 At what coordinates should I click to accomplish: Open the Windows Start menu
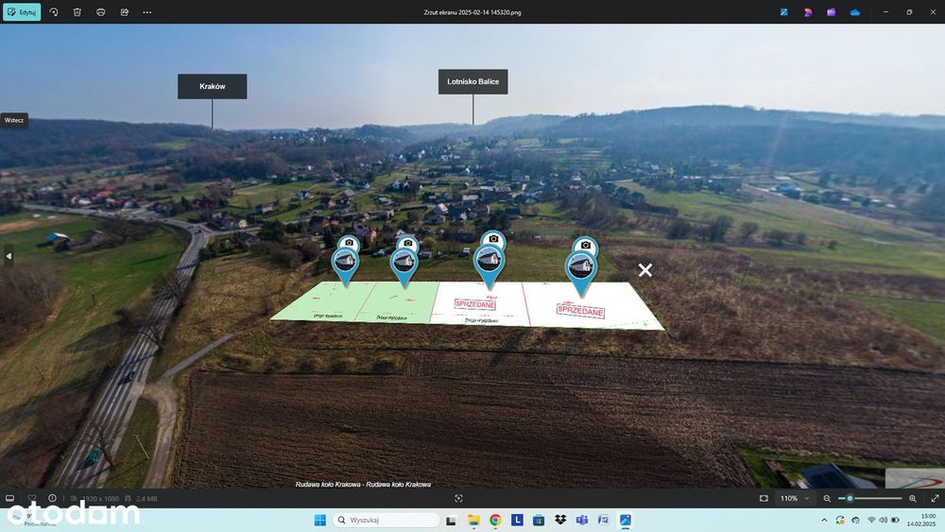(320, 520)
